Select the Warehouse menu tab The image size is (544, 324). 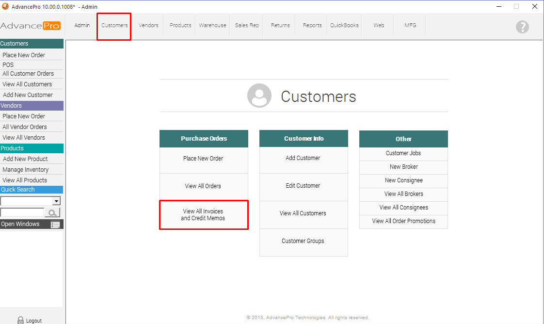click(x=212, y=25)
